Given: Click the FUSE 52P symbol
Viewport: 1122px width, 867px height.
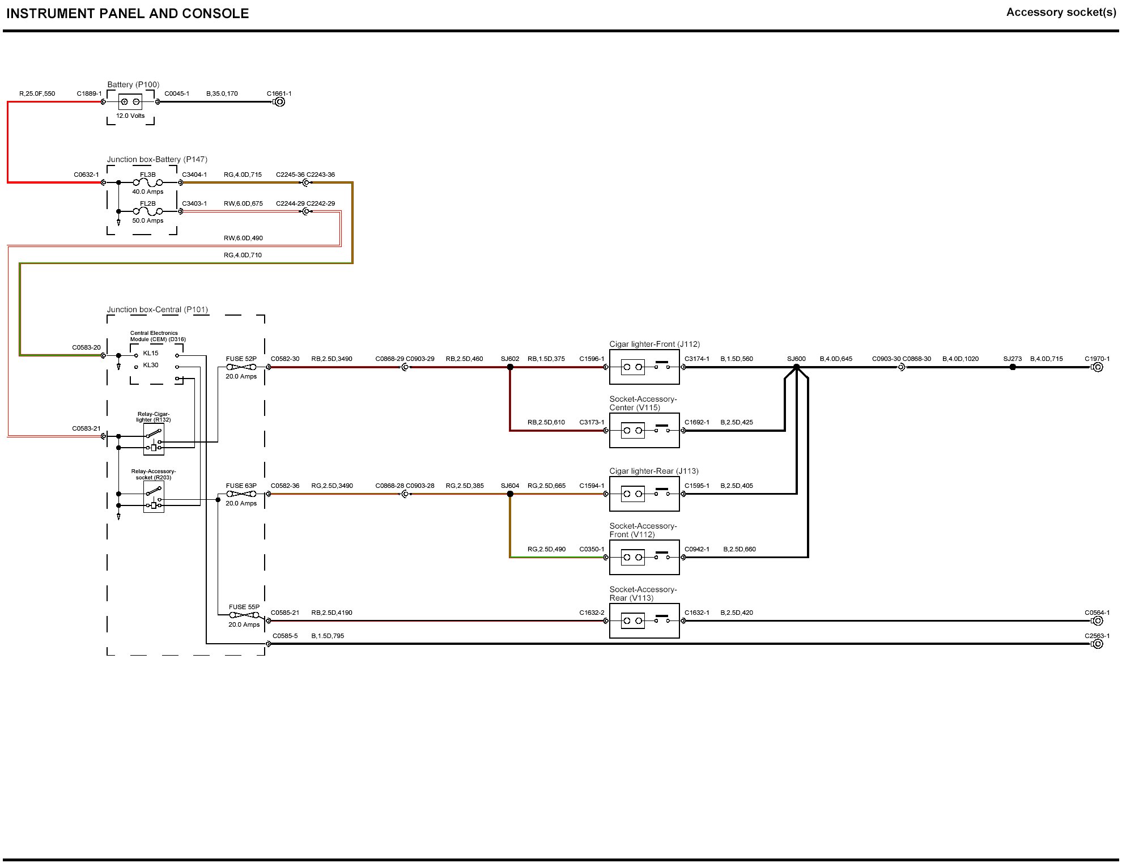Looking at the screenshot, I should (241, 367).
